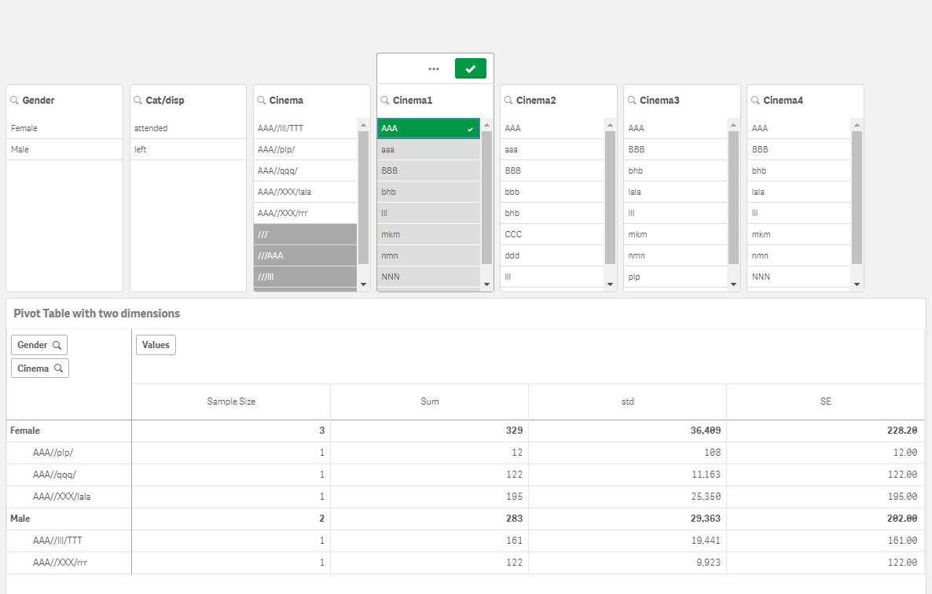Click scroll up arrow in Cinema1 list
The image size is (932, 594).
(x=486, y=125)
